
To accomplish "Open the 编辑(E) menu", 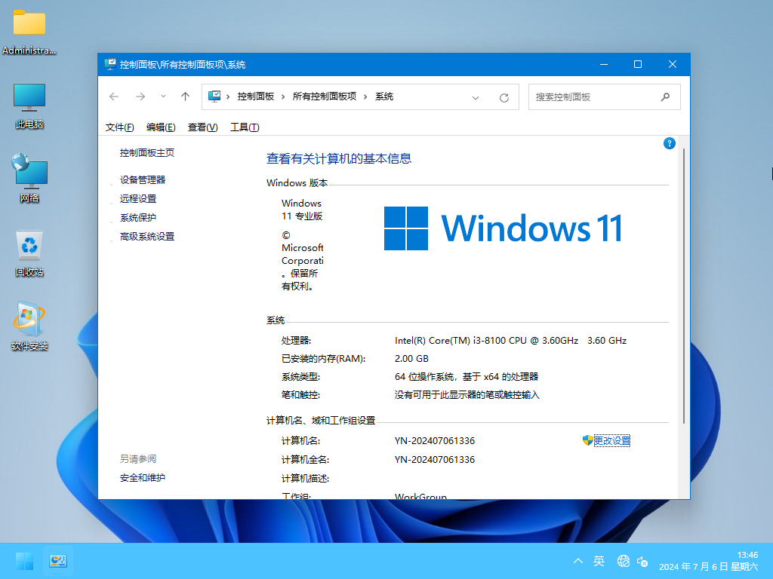I will (161, 127).
